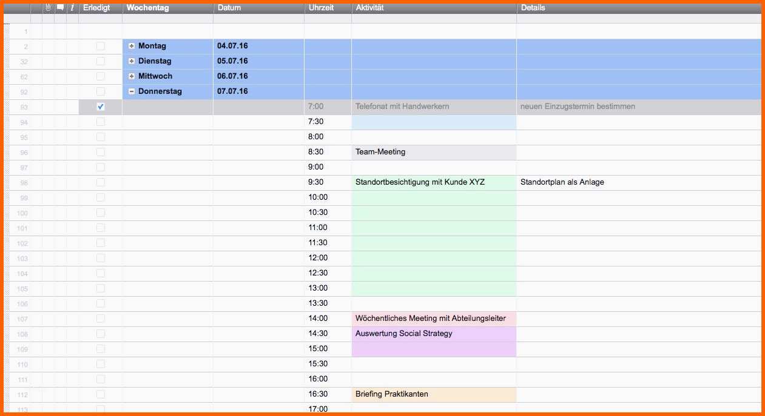Check Erledigt box in the 12:00 row
The width and height of the screenshot is (765, 416).
point(101,258)
